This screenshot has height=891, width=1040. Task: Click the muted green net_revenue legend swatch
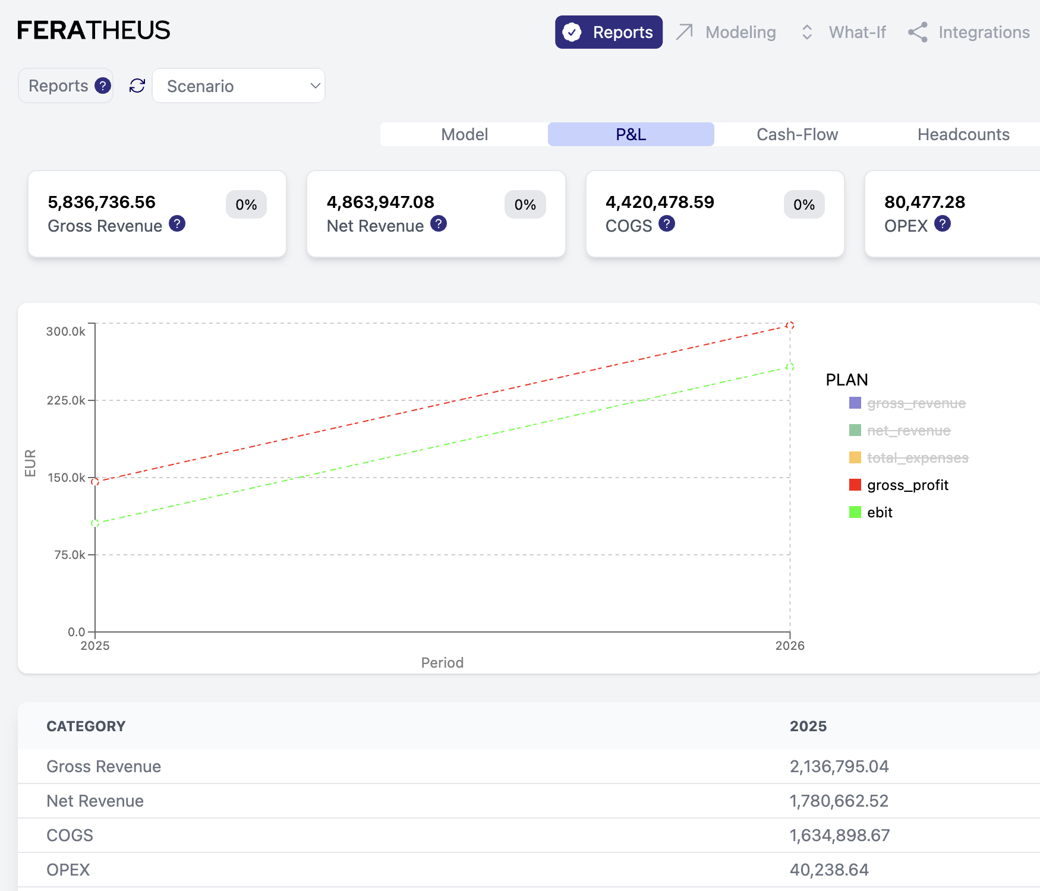tap(855, 430)
